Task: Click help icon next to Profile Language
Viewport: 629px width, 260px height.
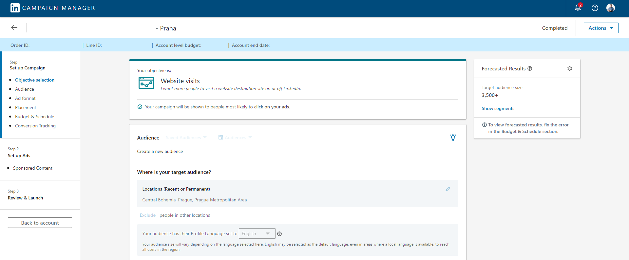Action: click(279, 234)
